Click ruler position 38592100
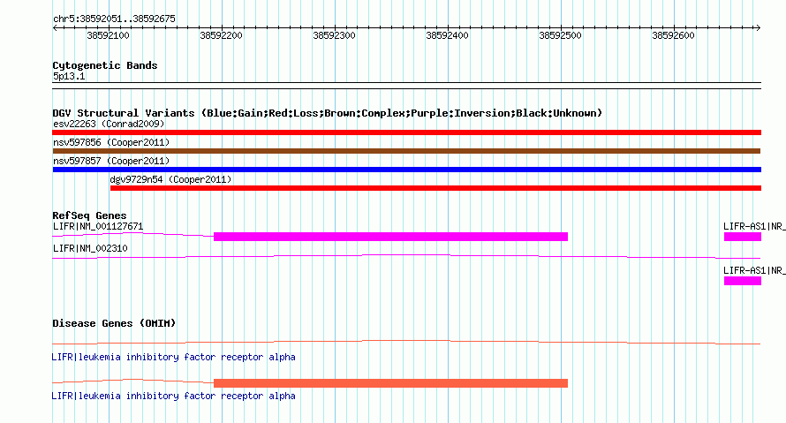 click(x=109, y=35)
